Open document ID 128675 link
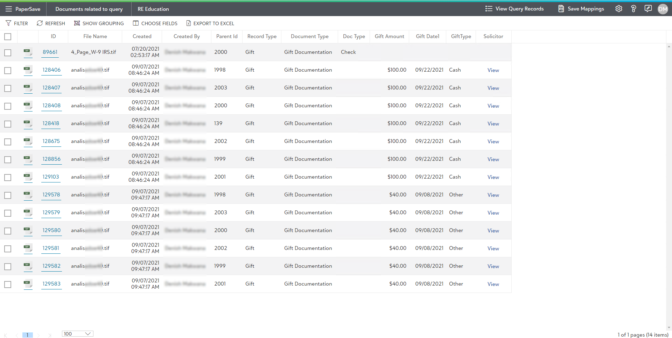This screenshot has height=338, width=672. point(51,141)
